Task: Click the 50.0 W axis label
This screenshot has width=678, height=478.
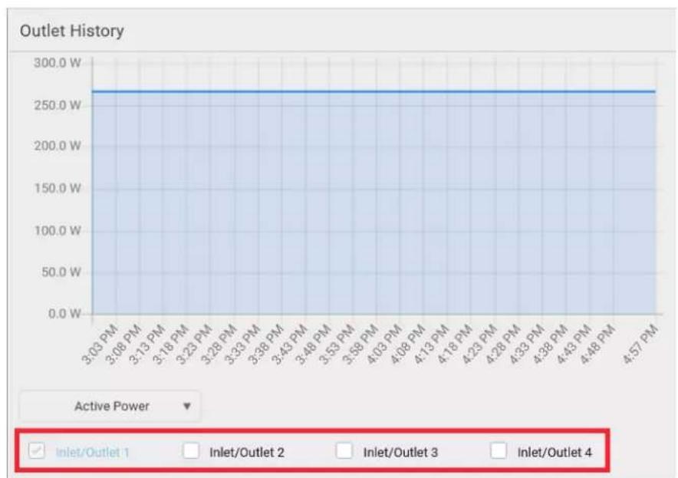Action: 61,272
